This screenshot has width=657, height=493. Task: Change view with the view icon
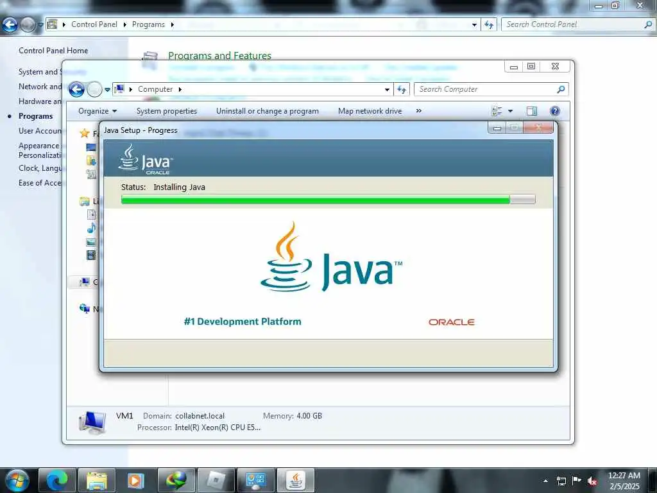(497, 111)
